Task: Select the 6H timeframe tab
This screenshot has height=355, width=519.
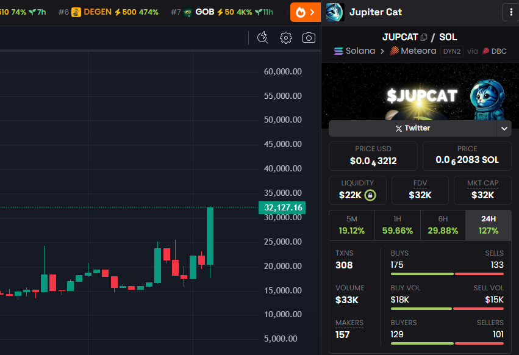Action: pos(443,225)
